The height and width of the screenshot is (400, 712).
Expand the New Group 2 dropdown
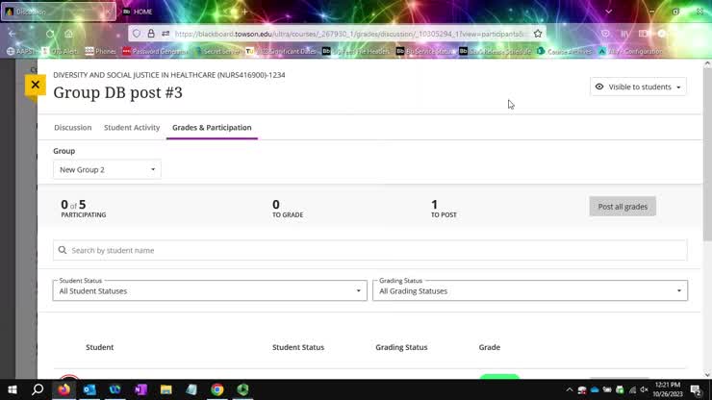coord(107,169)
